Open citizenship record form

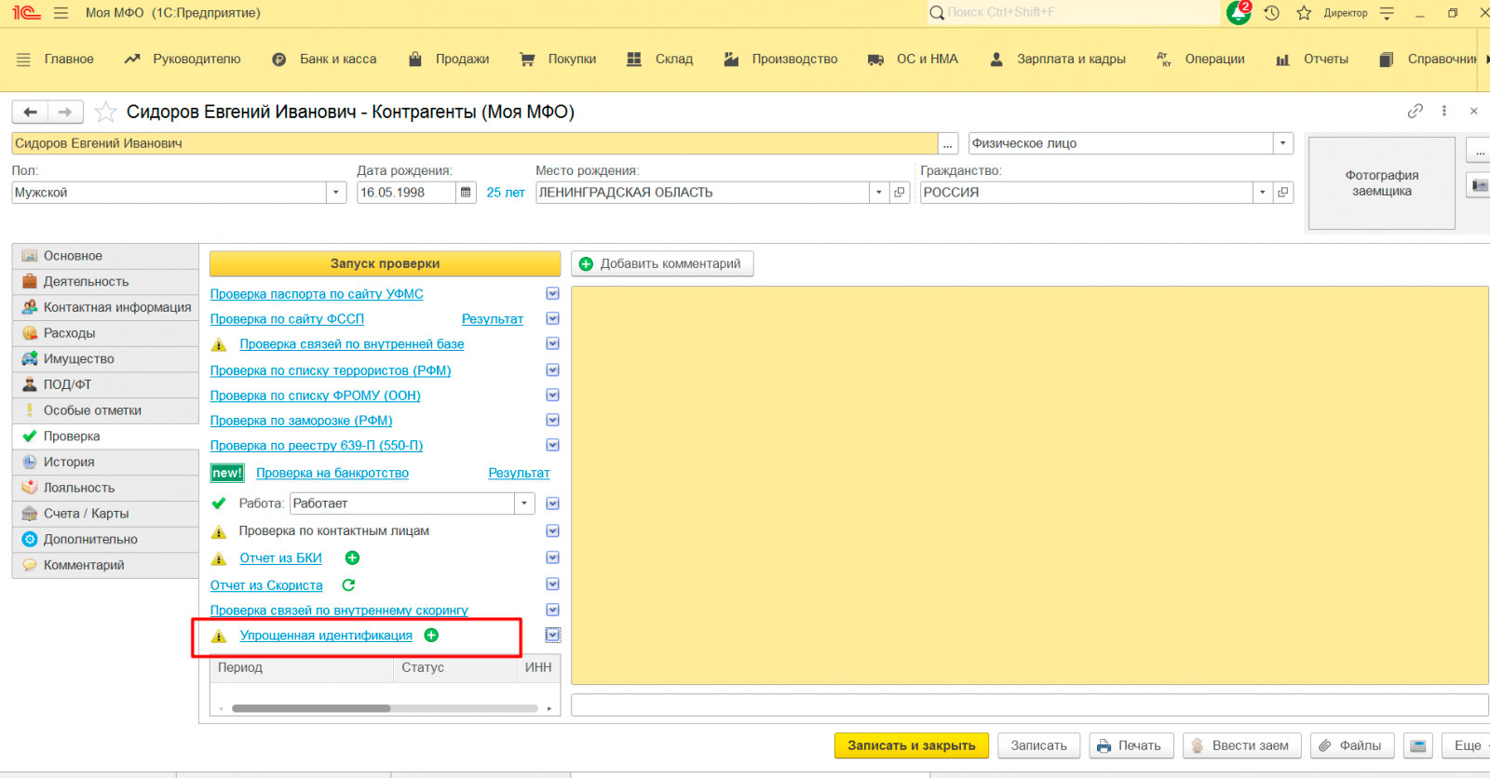[x=1283, y=193]
